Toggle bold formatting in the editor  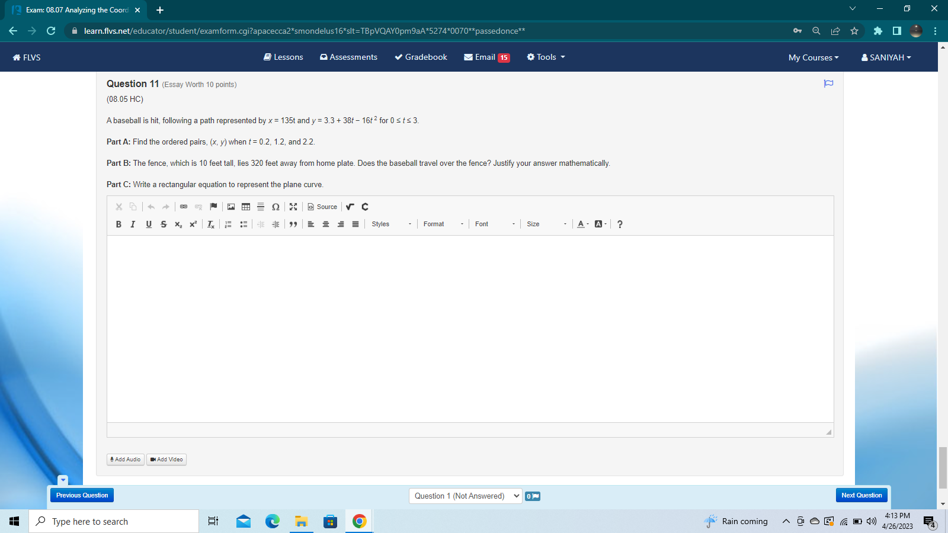point(118,224)
